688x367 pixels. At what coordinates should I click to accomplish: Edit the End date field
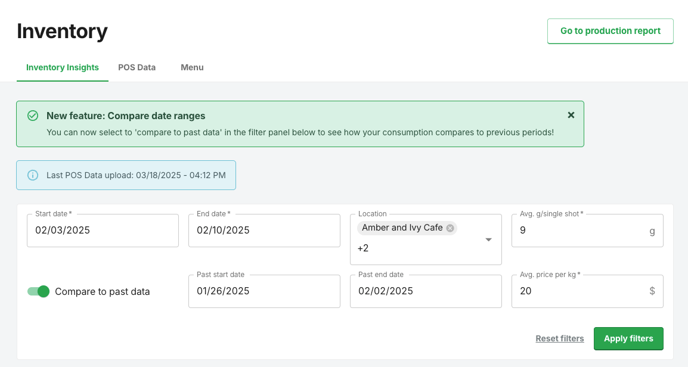tap(264, 230)
